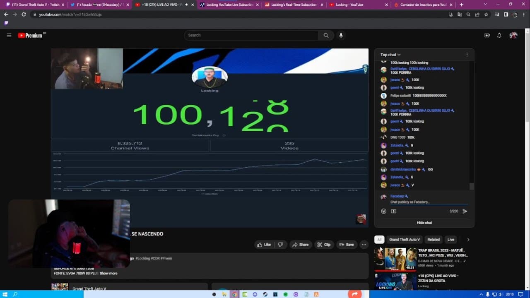This screenshot has height=298, width=530.
Task: Open new browser tab
Action: [x=462, y=5]
